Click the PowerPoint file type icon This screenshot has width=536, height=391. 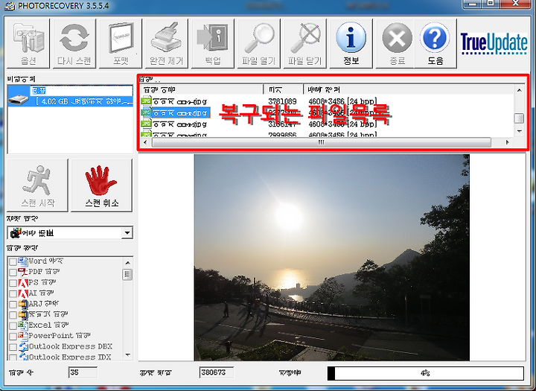[x=23, y=336]
